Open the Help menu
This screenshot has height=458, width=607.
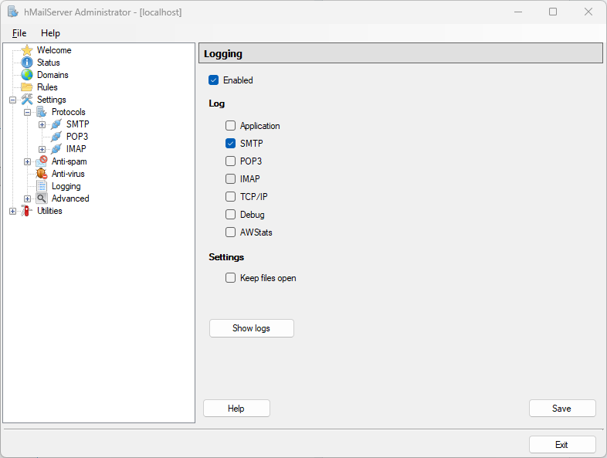51,33
